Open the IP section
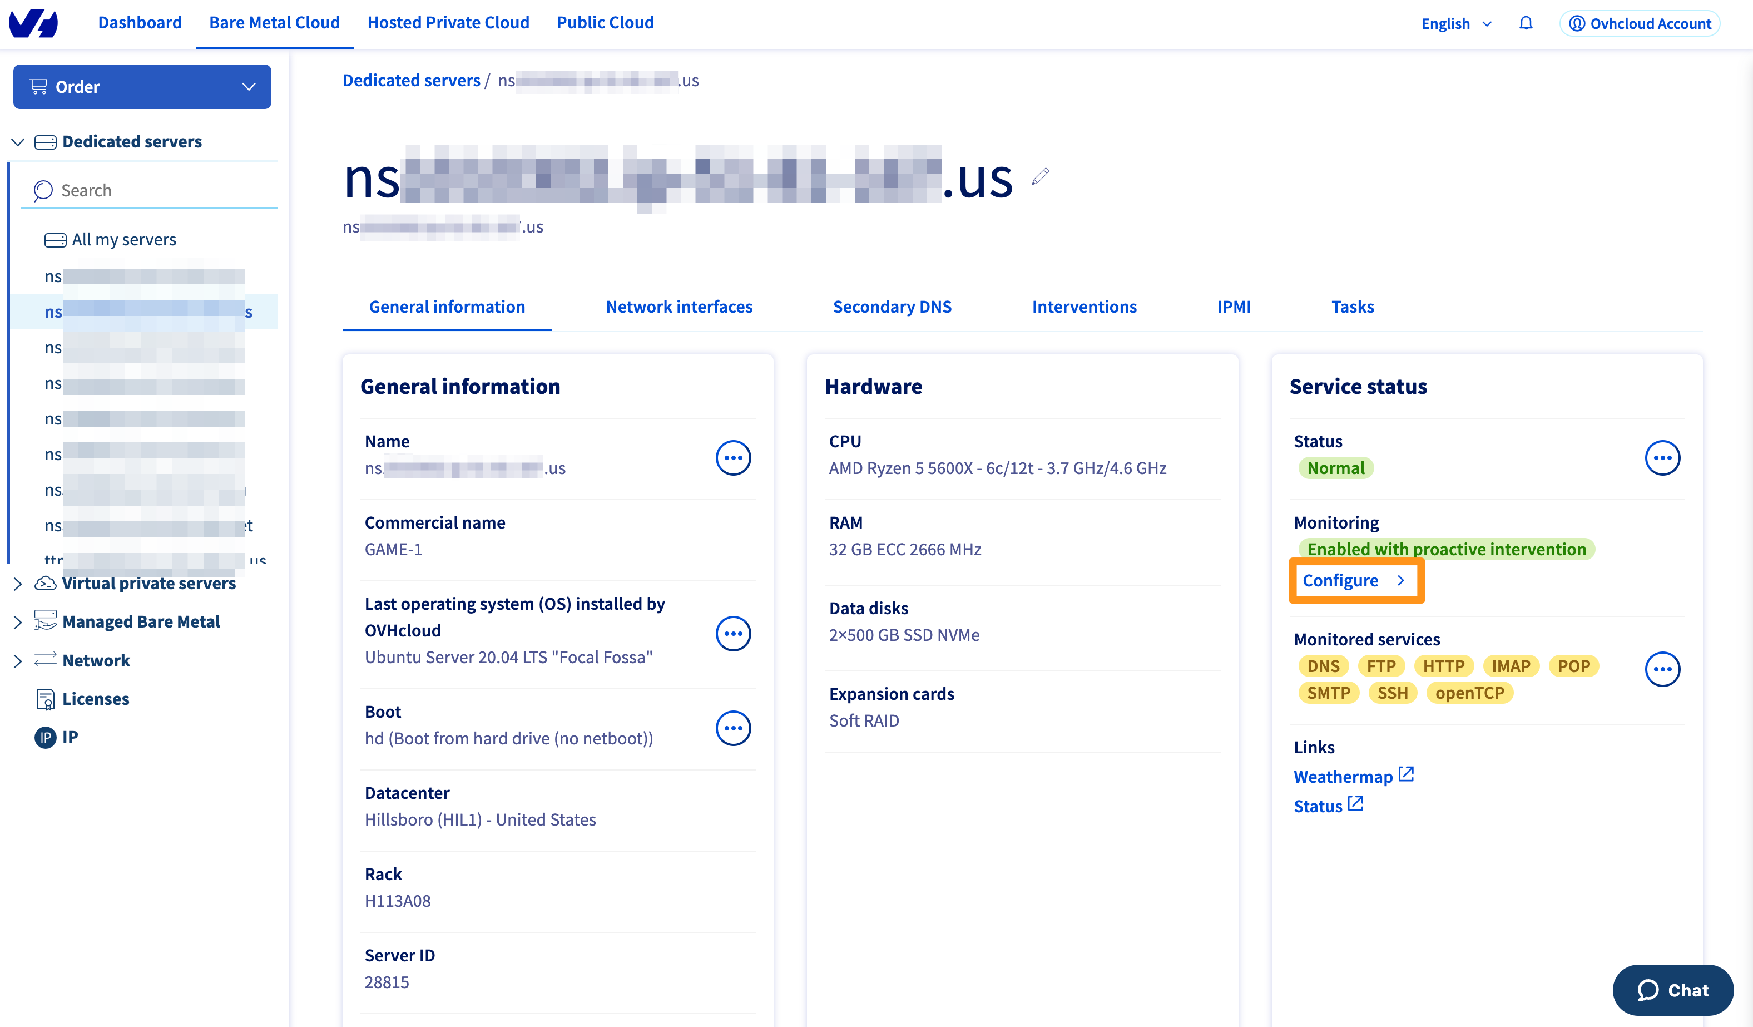1753x1027 pixels. point(69,737)
